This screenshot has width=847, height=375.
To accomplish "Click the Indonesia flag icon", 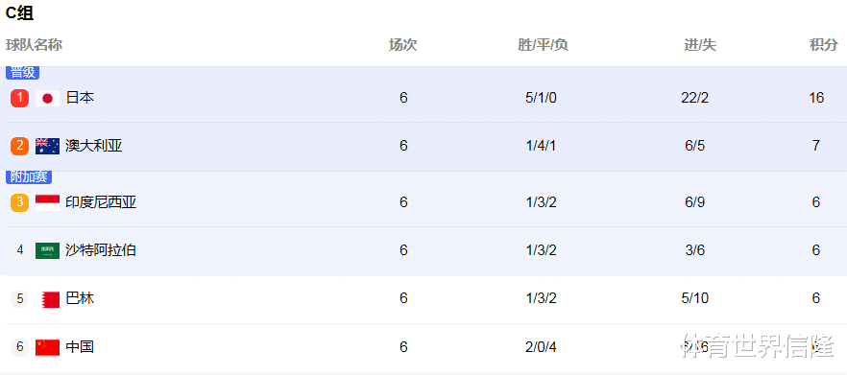I will click(x=48, y=202).
